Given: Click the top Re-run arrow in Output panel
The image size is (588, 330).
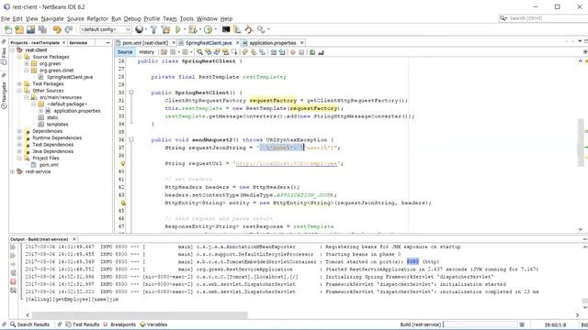Looking at the screenshot, I should [x=13, y=247].
